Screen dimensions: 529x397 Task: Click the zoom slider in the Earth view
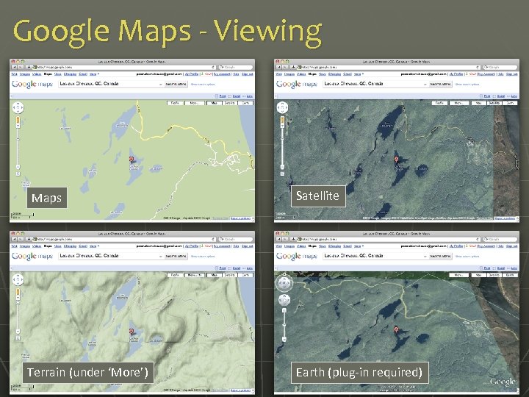[x=284, y=325]
